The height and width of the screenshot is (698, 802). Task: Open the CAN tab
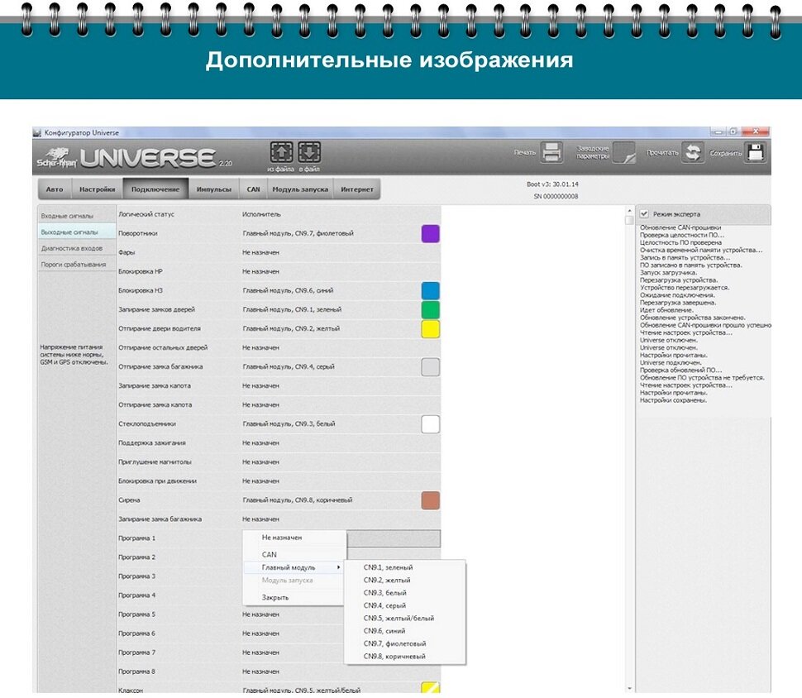[253, 189]
